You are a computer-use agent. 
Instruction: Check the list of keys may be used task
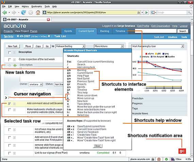(x=10, y=130)
